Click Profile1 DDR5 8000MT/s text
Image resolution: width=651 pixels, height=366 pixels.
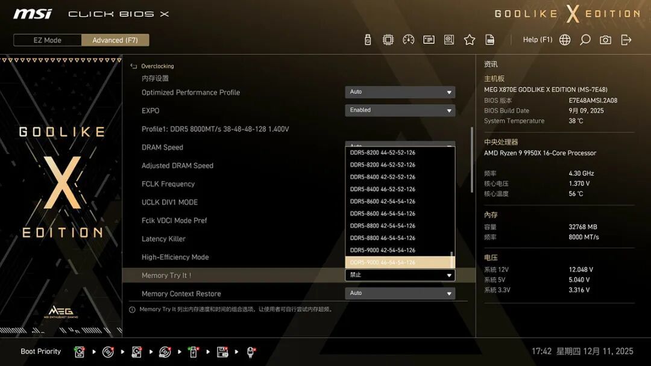[215, 129]
